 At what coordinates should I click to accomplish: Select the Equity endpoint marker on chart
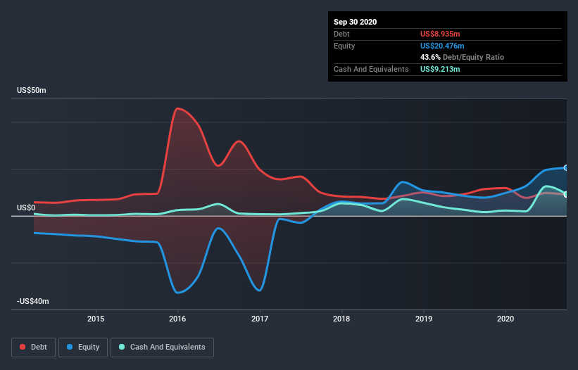coord(566,168)
